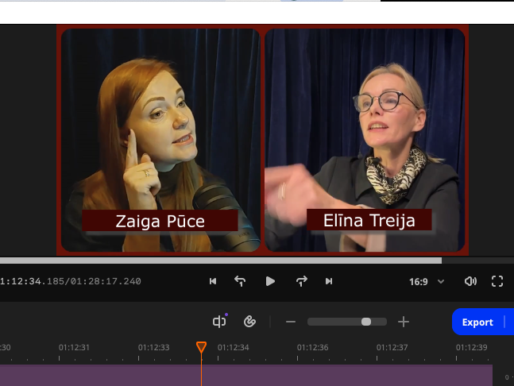Jump to the start with skip-previous button
This screenshot has width=514, height=386.
pos(213,281)
